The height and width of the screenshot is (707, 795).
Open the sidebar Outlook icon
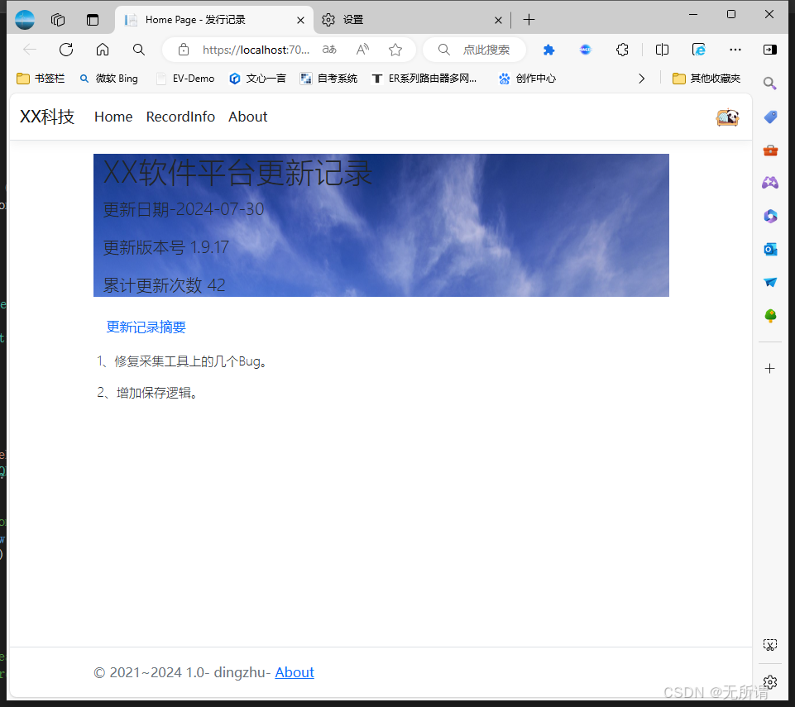(770, 250)
